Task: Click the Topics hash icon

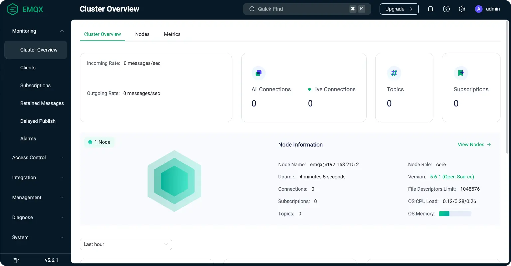Action: 394,73
